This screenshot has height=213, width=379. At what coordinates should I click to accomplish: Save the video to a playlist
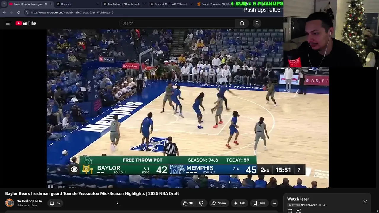[259, 203]
